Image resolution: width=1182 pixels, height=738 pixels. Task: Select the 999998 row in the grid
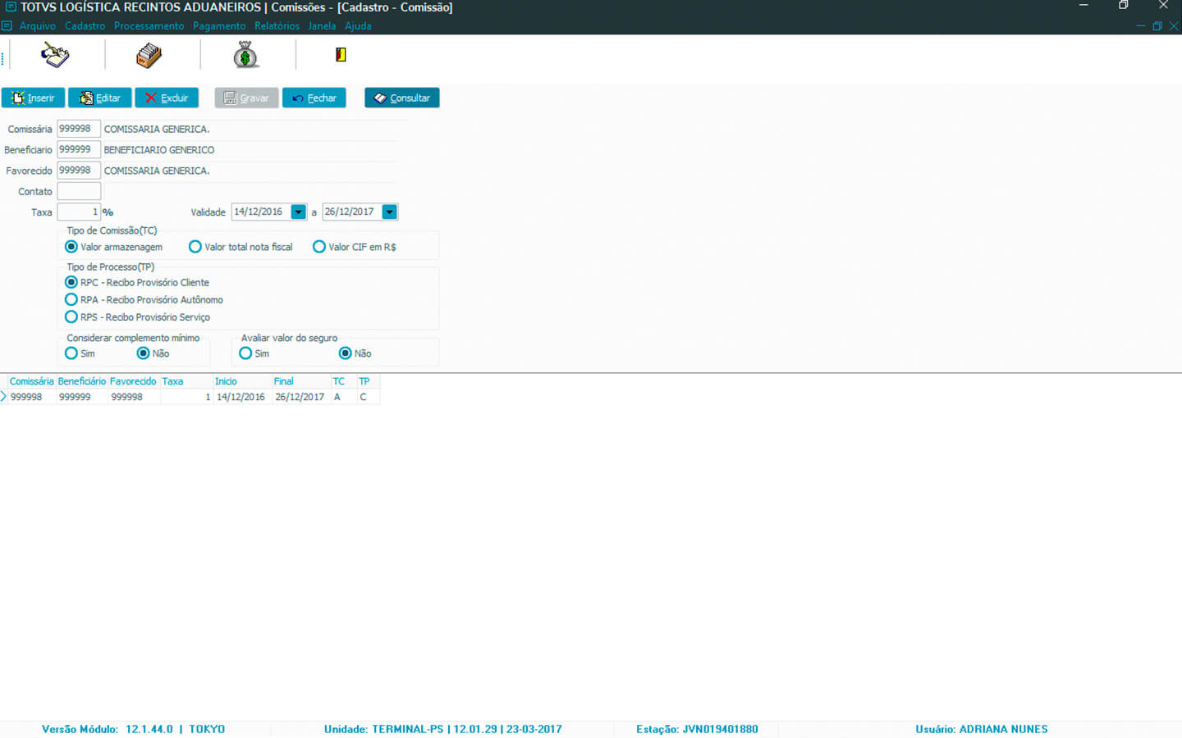click(26, 397)
